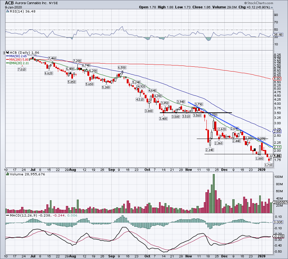Click the 5.380 low price label

coord(106,88)
